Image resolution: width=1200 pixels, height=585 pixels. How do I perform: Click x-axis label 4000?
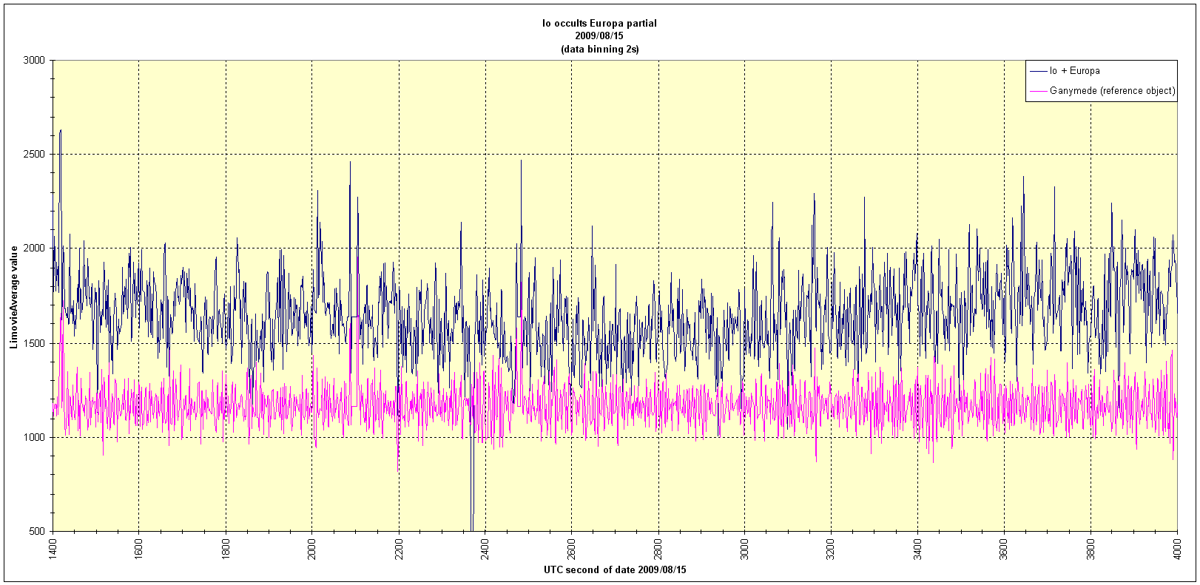[1177, 548]
